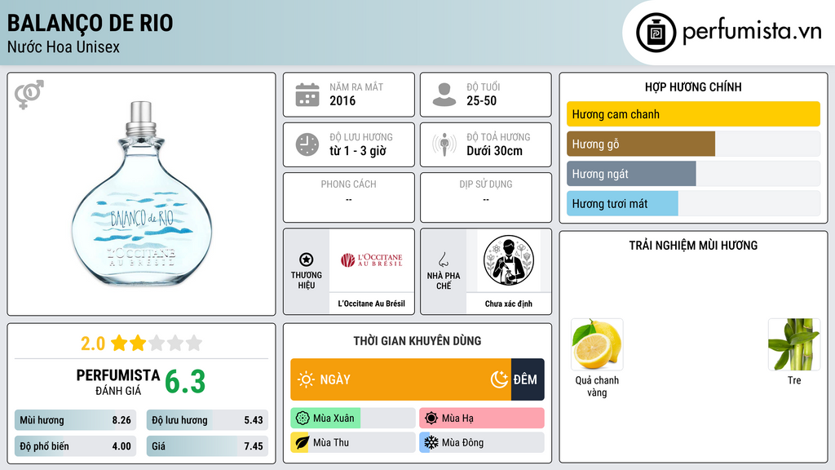This screenshot has width=835, height=470.
Task: Click the Mùa Xuân season bar
Action: pyautogui.click(x=353, y=419)
